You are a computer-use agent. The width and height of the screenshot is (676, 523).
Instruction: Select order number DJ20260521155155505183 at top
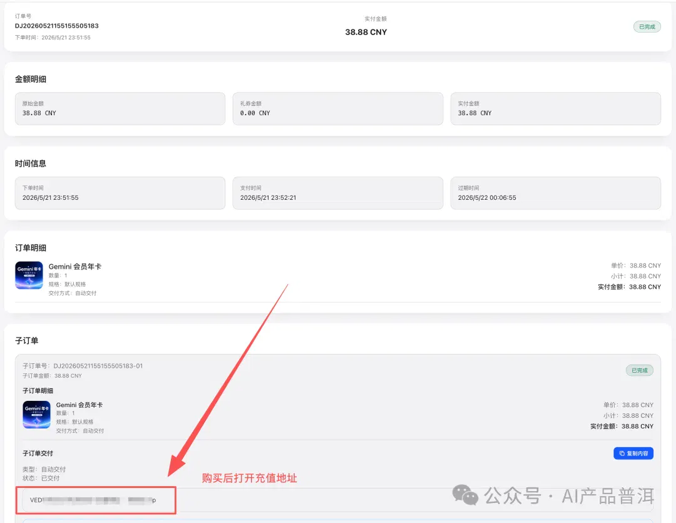[57, 26]
